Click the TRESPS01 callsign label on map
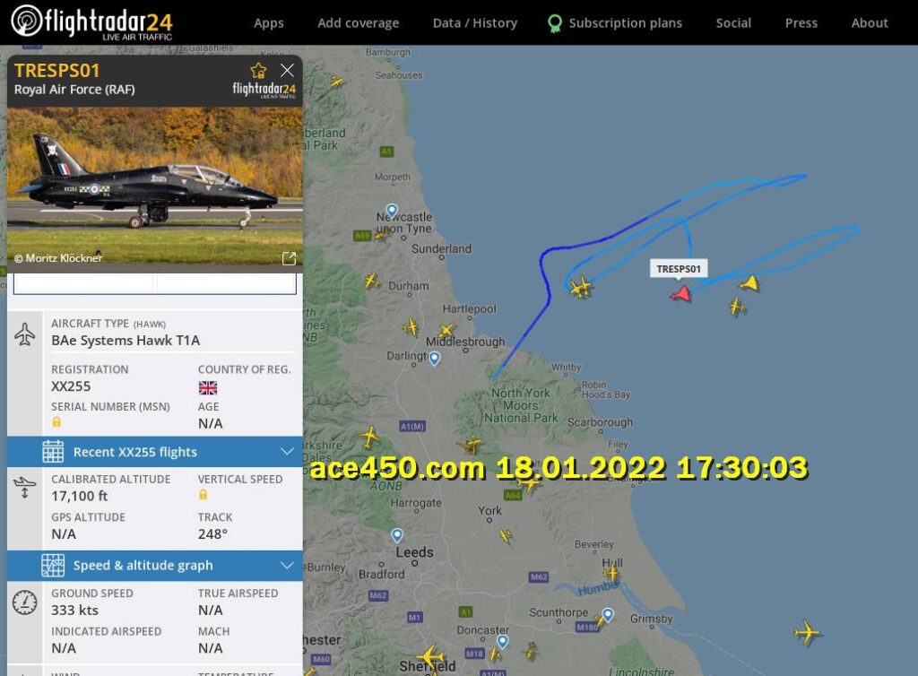Viewport: 918px width, 676px height. coord(679,269)
